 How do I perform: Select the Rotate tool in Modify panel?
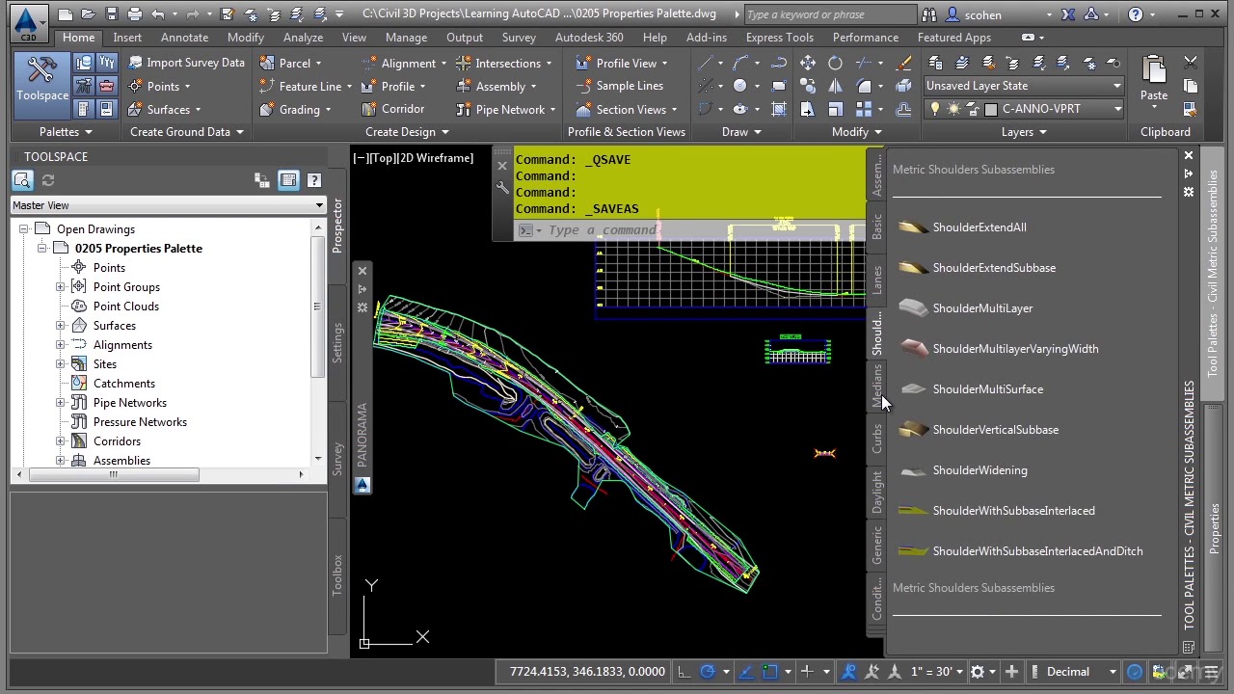(835, 64)
